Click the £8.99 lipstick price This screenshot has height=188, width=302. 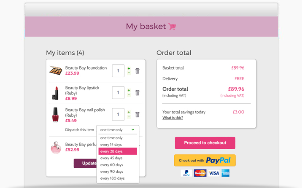(71, 99)
